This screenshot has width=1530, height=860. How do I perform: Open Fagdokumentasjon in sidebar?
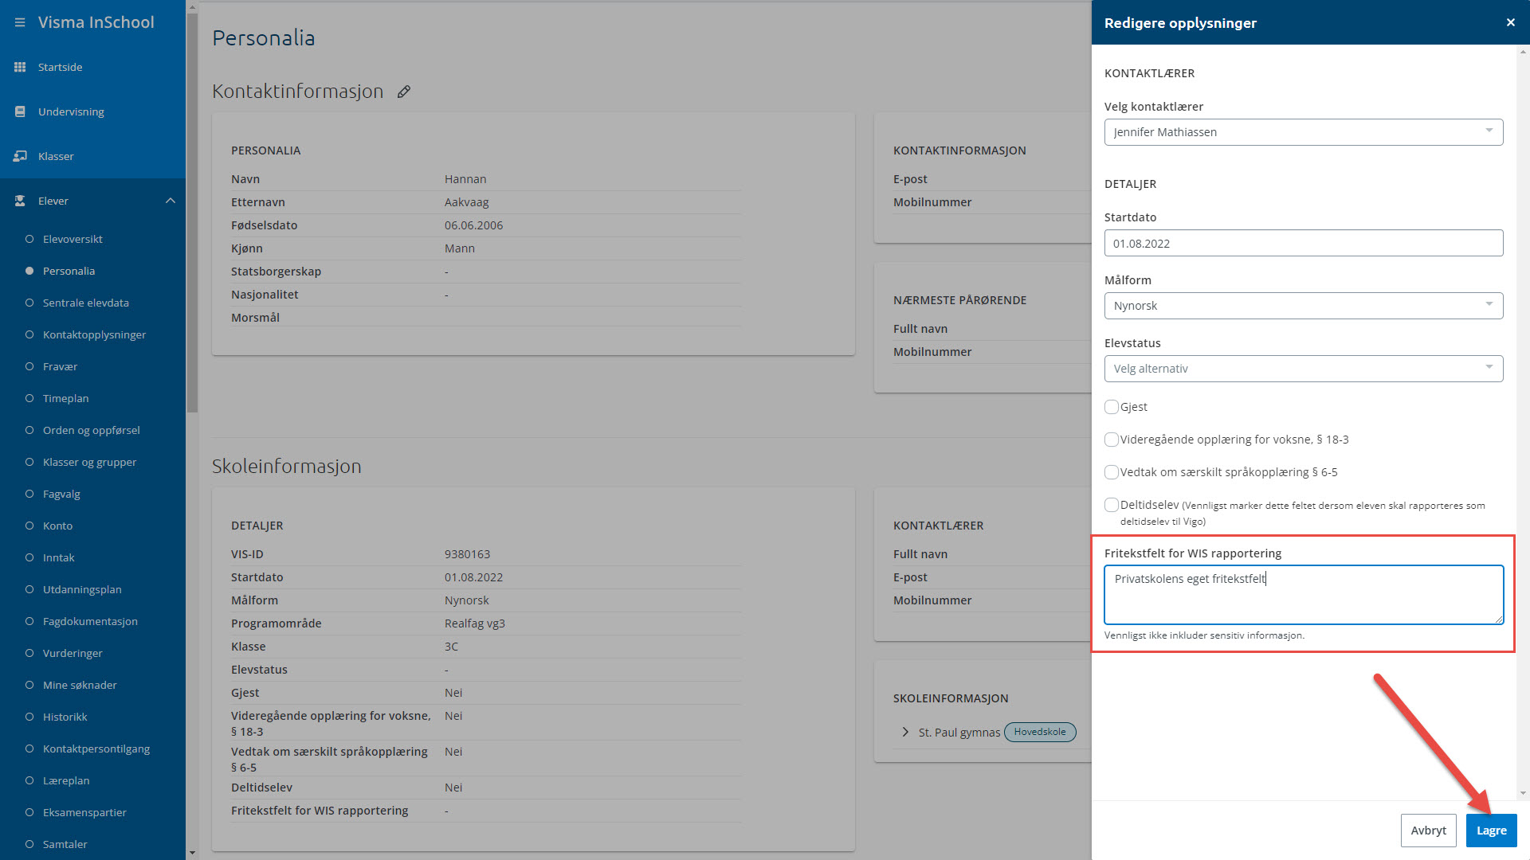[x=90, y=621]
